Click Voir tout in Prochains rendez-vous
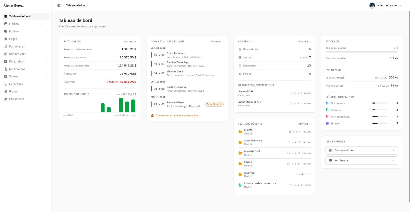Screen dimensions: 410x212 (x=217, y=42)
